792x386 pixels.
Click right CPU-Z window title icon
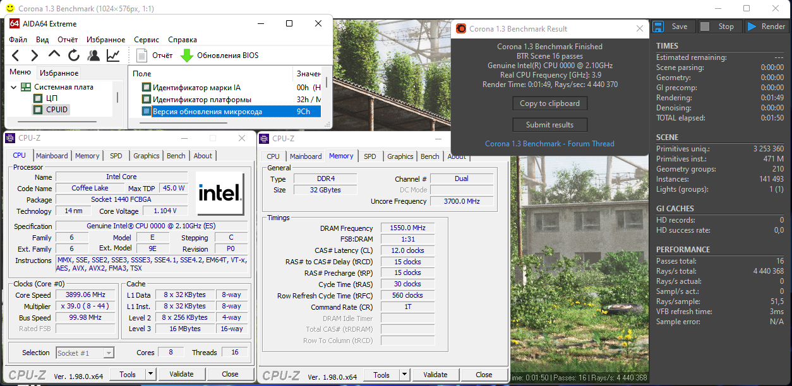264,138
